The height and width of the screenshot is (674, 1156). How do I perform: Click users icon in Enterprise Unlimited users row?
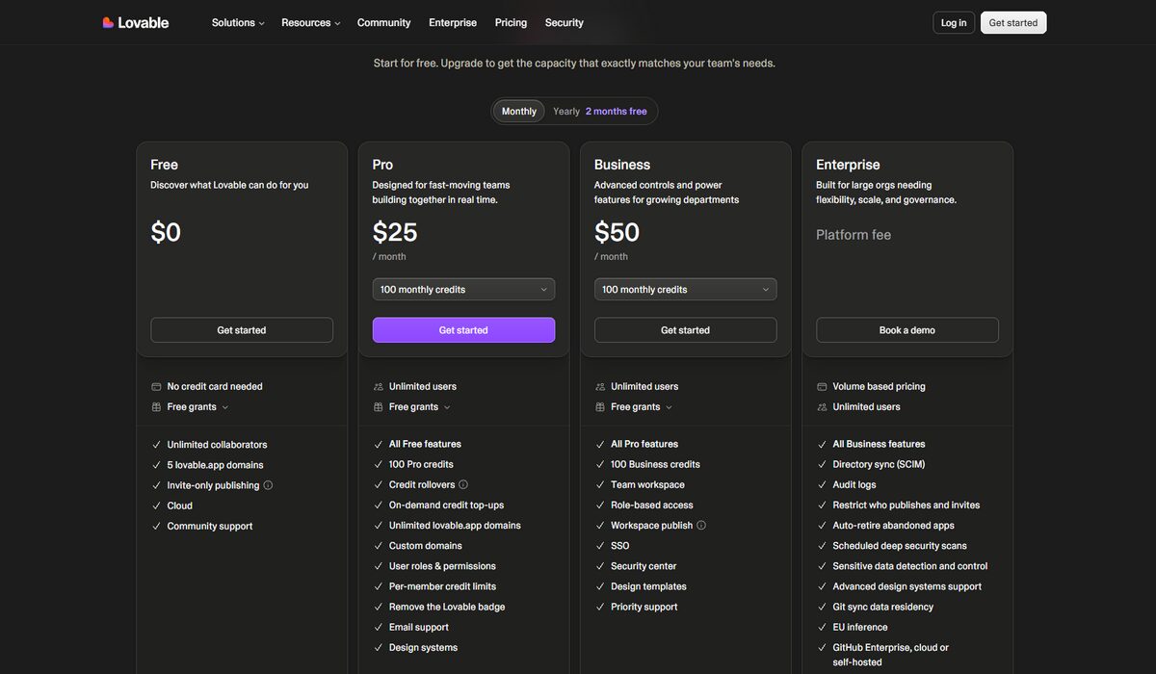pos(822,406)
